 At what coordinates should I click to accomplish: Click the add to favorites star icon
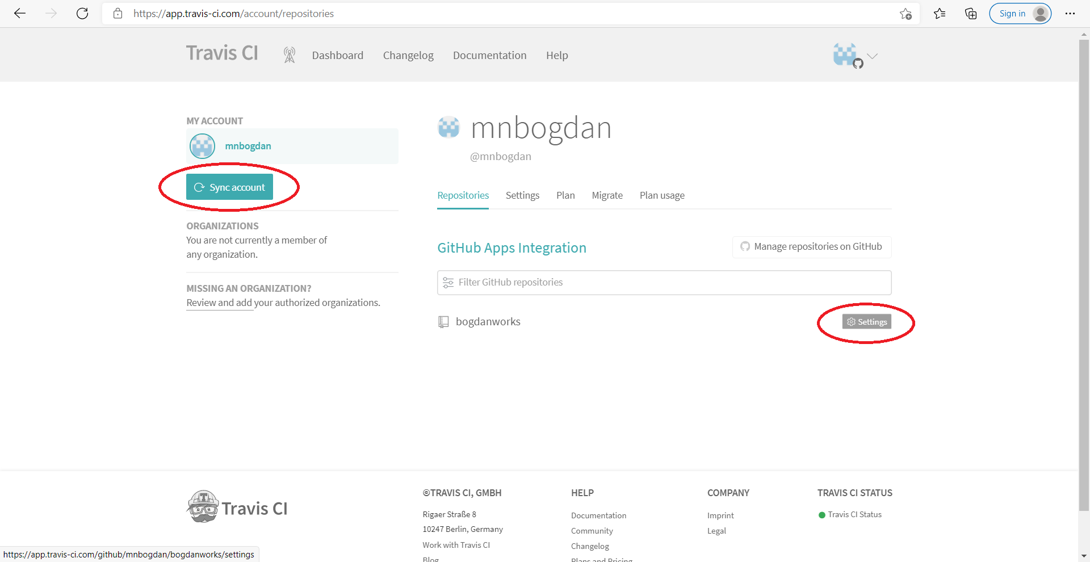[906, 13]
